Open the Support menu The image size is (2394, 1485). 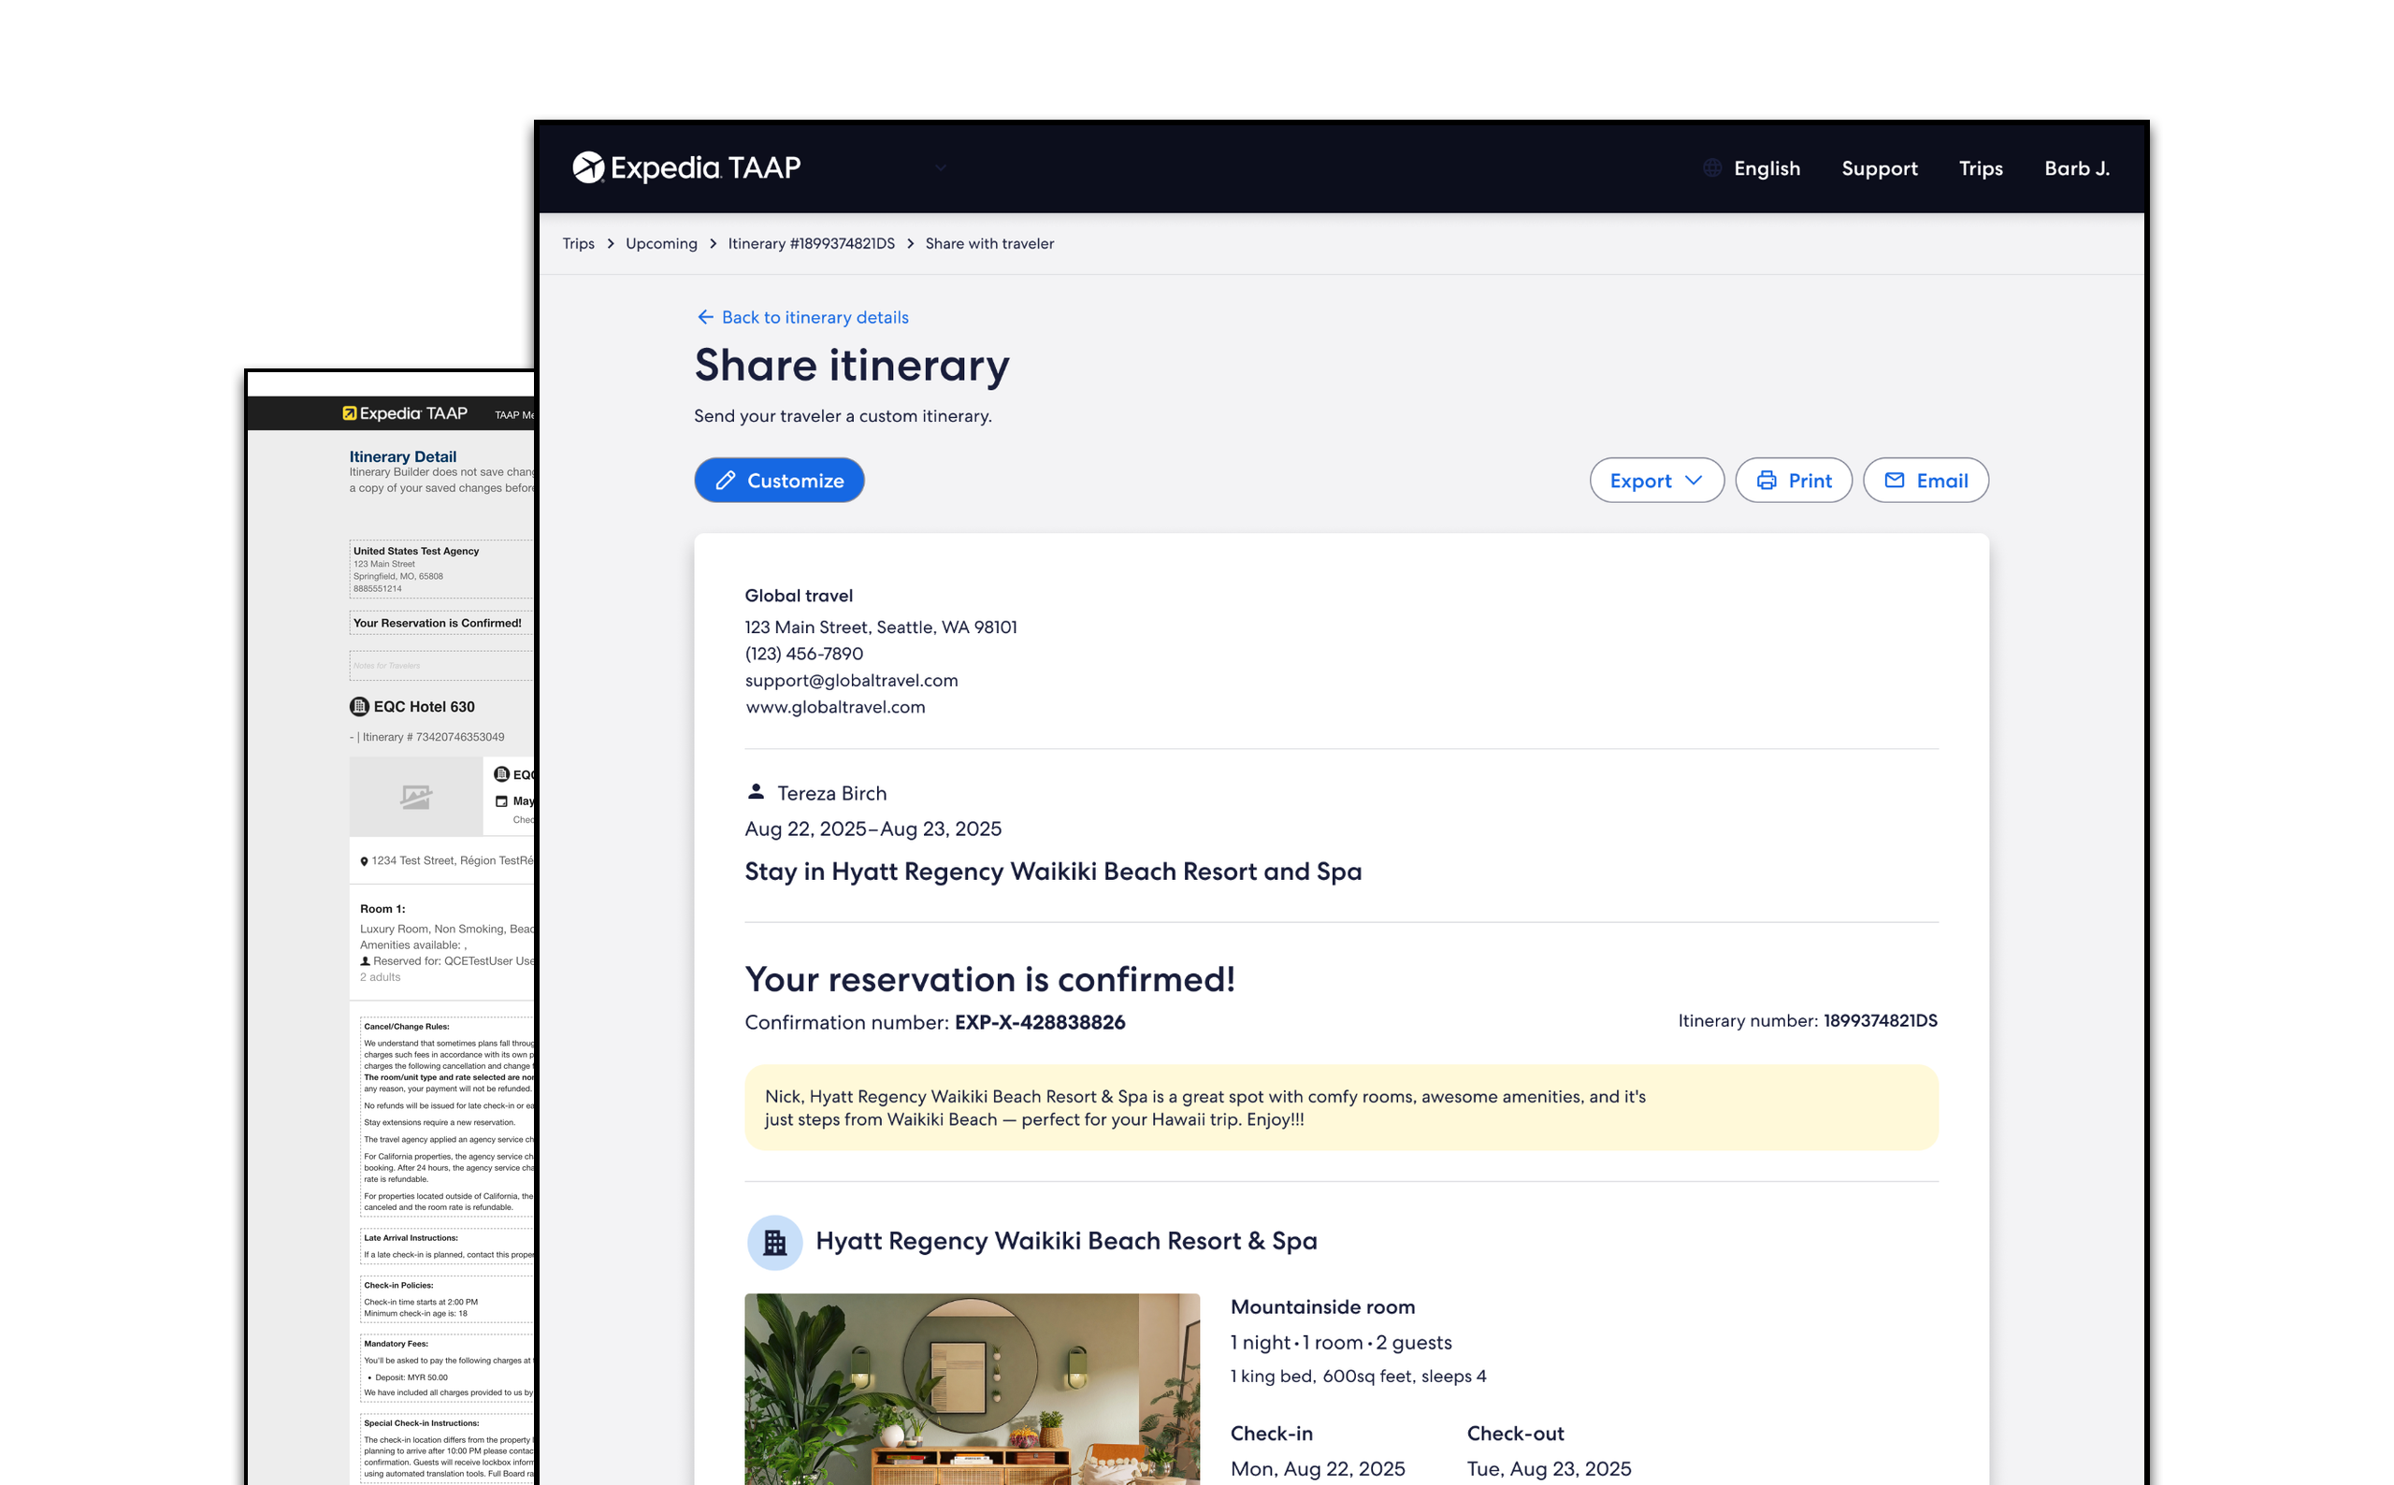[1879, 169]
